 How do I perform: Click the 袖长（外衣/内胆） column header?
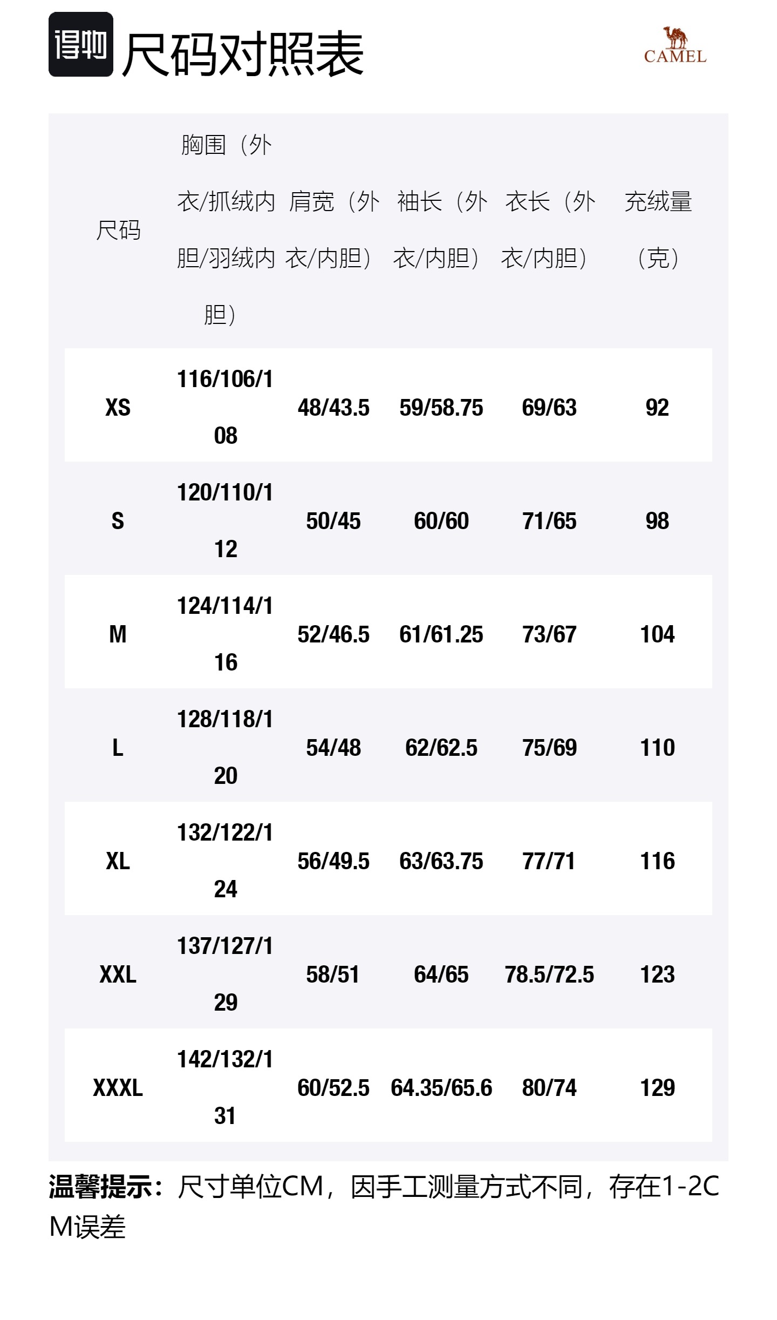441,229
